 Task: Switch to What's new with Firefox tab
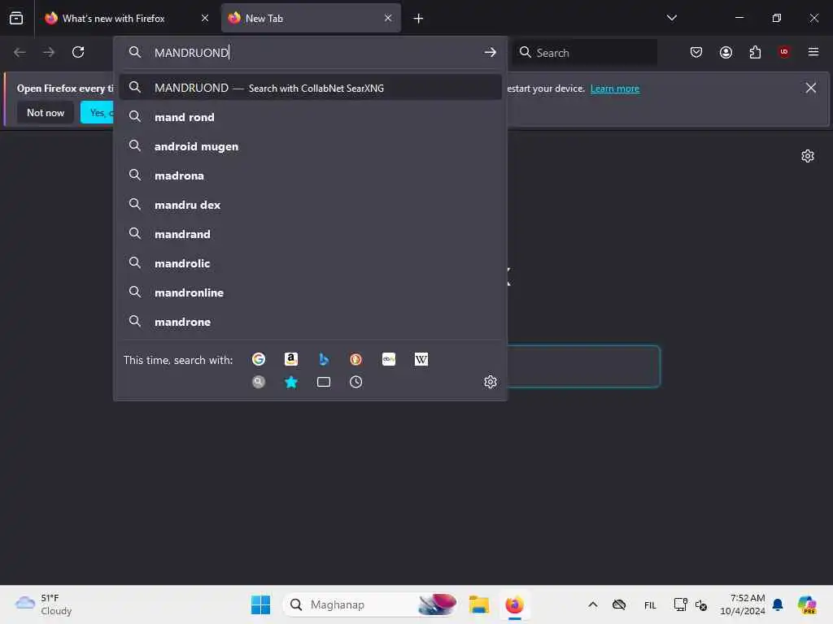pyautogui.click(x=126, y=18)
